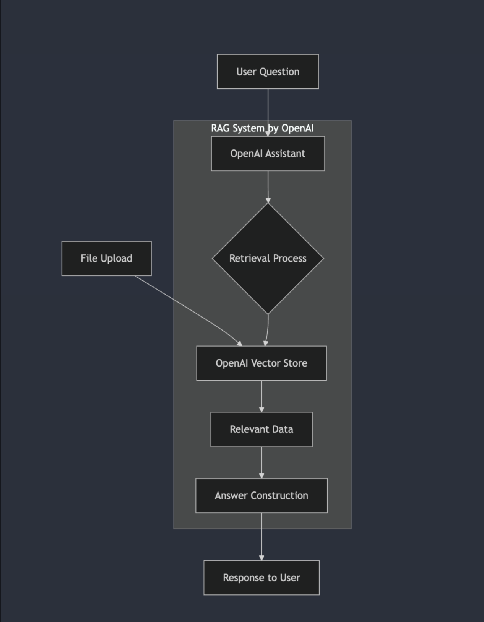This screenshot has height=622, width=484.
Task: Click the OpenAI Vector Store box
Action: [261, 363]
